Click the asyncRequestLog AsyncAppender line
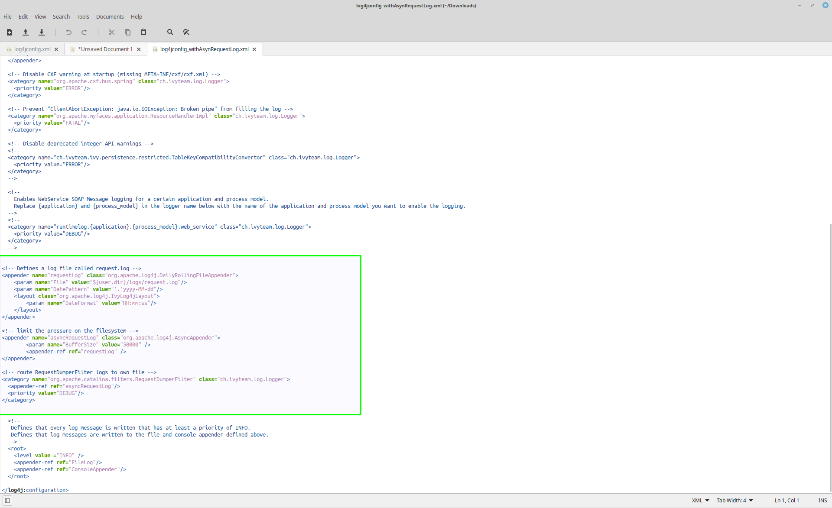832x508 pixels. click(x=111, y=338)
